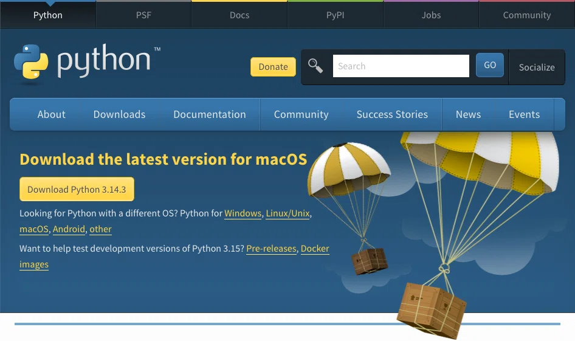The image size is (575, 341).
Task: Open the About menu item
Action: pos(51,114)
